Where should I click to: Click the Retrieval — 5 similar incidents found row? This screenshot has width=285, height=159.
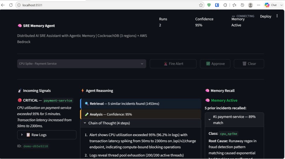pyautogui.click(x=140, y=104)
